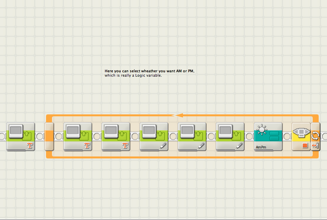Select the second Display text block inside the loop
Viewport: 327px width, 220px height.
[x=116, y=137]
